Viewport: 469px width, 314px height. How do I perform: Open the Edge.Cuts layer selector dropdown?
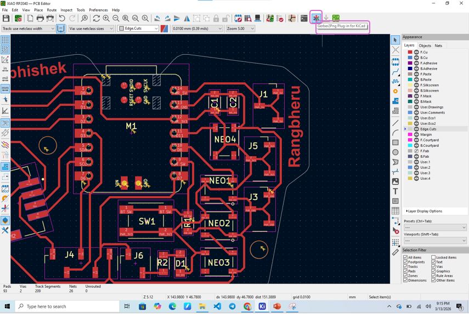[138, 28]
